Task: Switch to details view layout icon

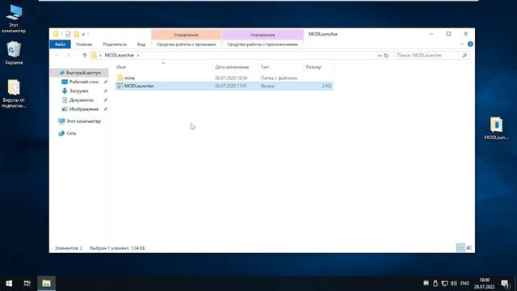Action: tap(460, 248)
